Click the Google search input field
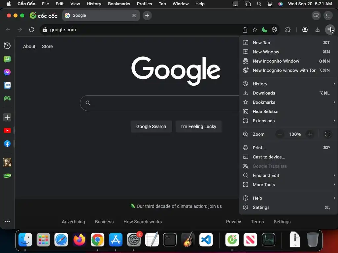Image resolution: width=338 pixels, height=253 pixels. click(159, 103)
